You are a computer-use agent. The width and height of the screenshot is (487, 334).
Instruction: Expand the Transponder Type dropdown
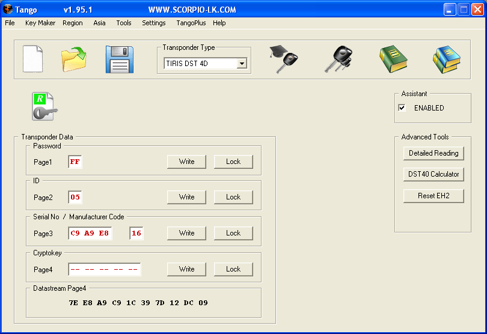click(242, 63)
